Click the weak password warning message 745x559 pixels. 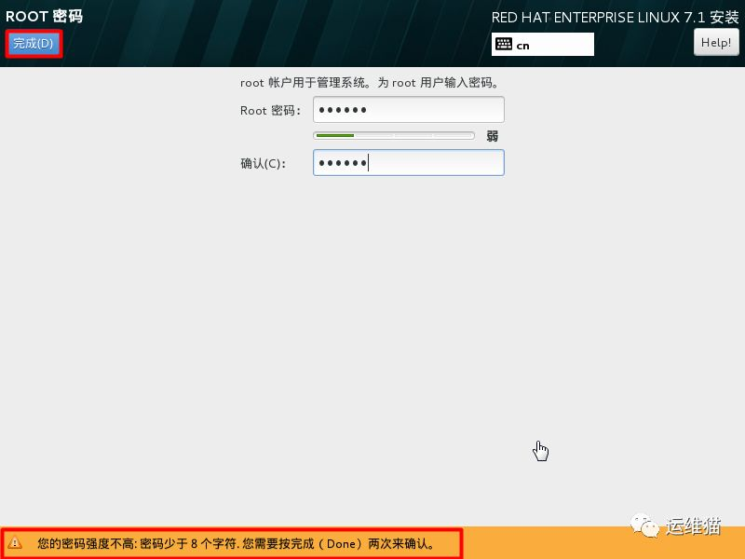pos(236,543)
